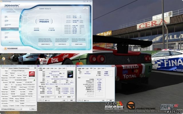
Task: Enable the OpenCL checkbox in GPU-Z
Action: pos(10,106)
